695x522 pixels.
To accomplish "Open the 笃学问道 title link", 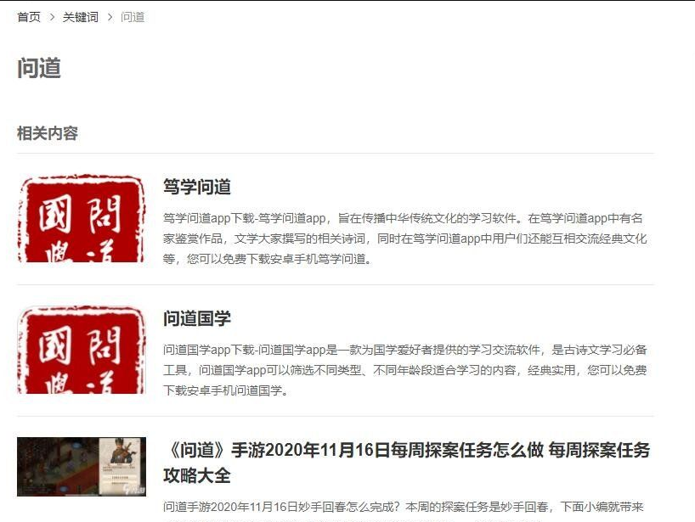I will pos(197,187).
